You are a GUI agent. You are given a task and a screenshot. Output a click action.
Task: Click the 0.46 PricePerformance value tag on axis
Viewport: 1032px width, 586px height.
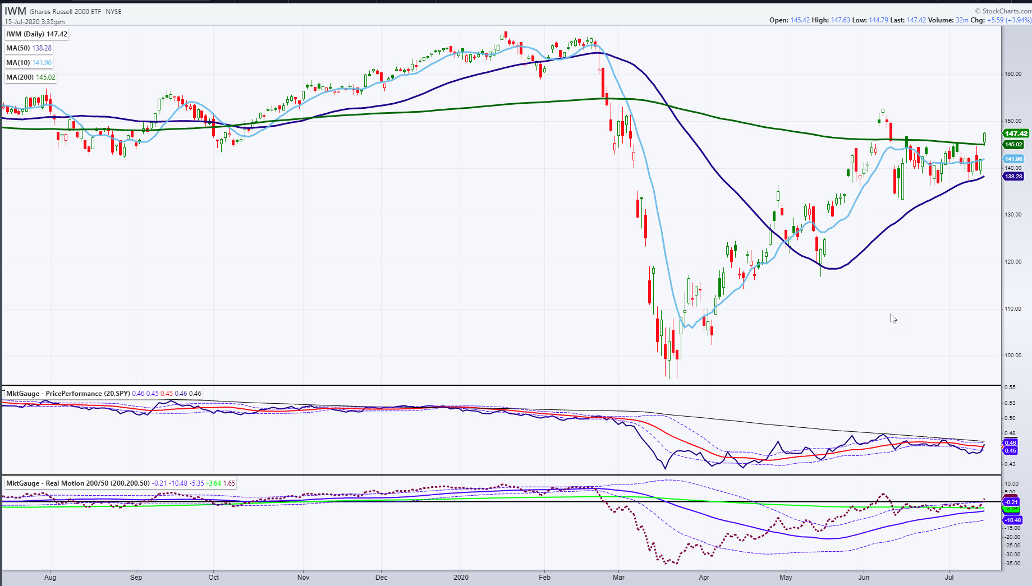point(1010,443)
